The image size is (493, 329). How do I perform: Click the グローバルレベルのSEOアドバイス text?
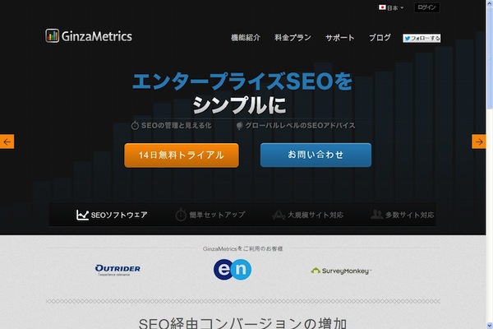click(x=300, y=126)
